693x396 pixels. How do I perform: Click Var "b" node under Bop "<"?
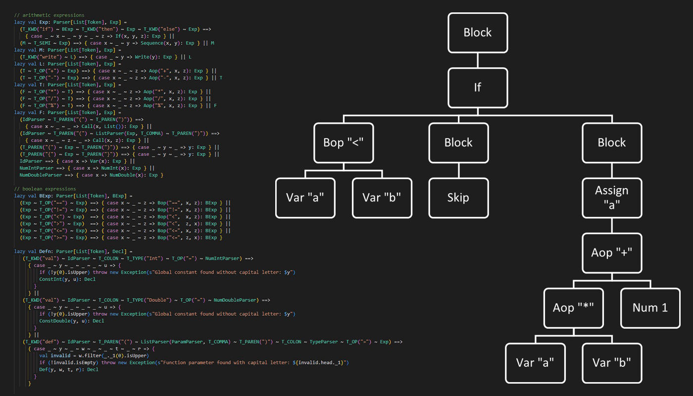click(382, 198)
